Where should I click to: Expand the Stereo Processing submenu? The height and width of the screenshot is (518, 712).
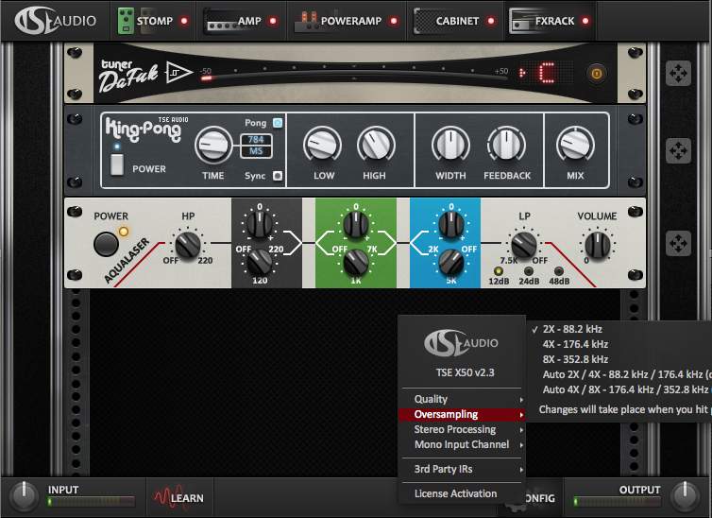(462, 429)
